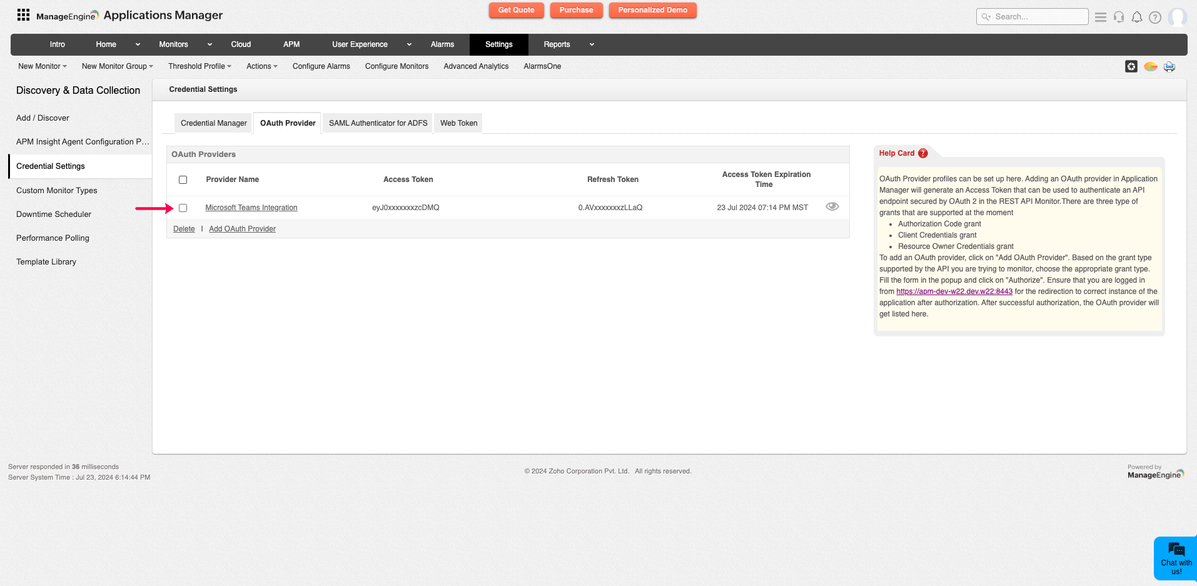Click the red Help Card question icon
Screen dimensions: 1197x586
coord(923,153)
